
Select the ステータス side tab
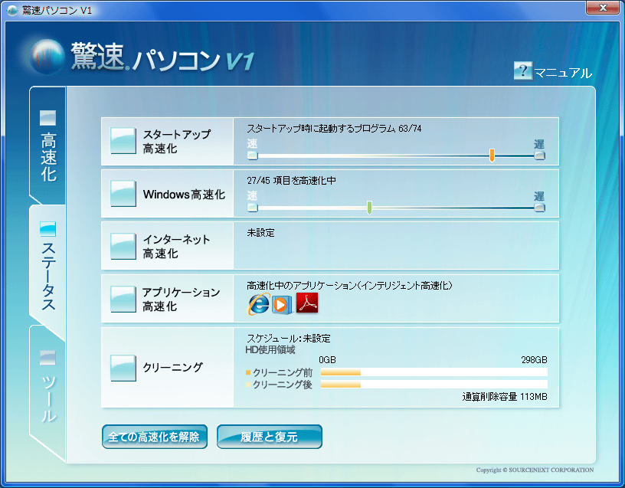coord(47,267)
